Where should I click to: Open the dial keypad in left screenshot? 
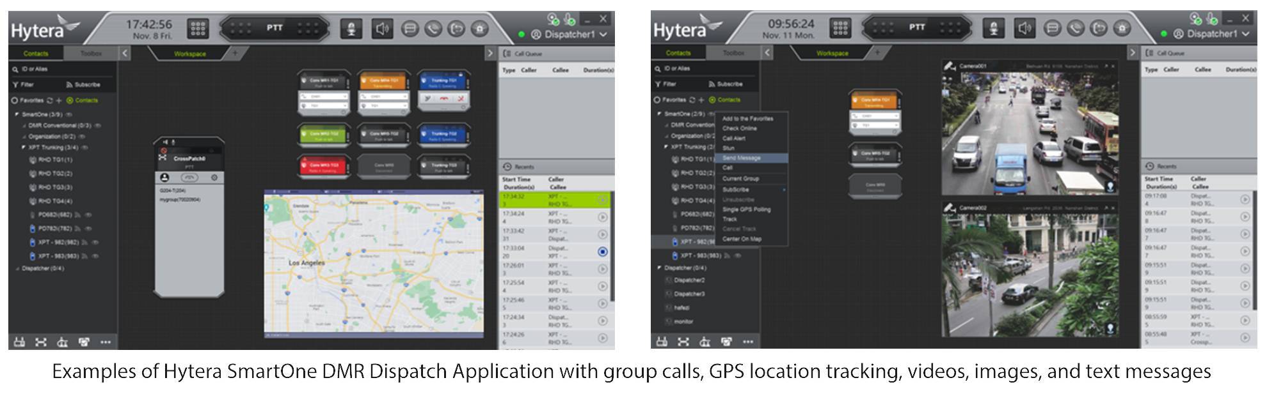point(198,29)
